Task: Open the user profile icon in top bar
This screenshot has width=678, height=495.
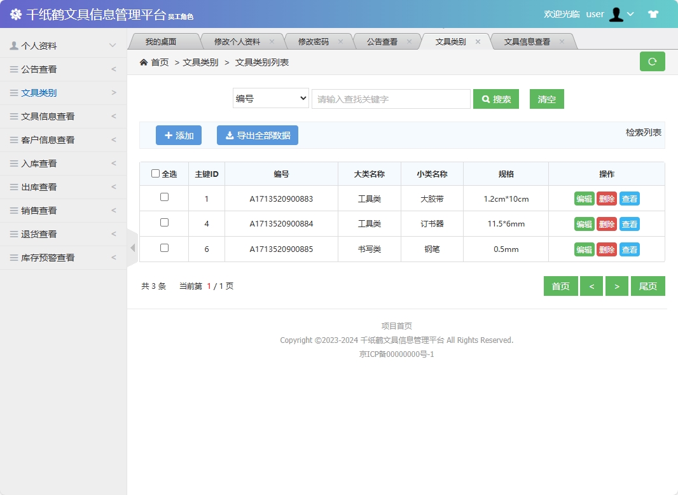Action: pos(616,14)
